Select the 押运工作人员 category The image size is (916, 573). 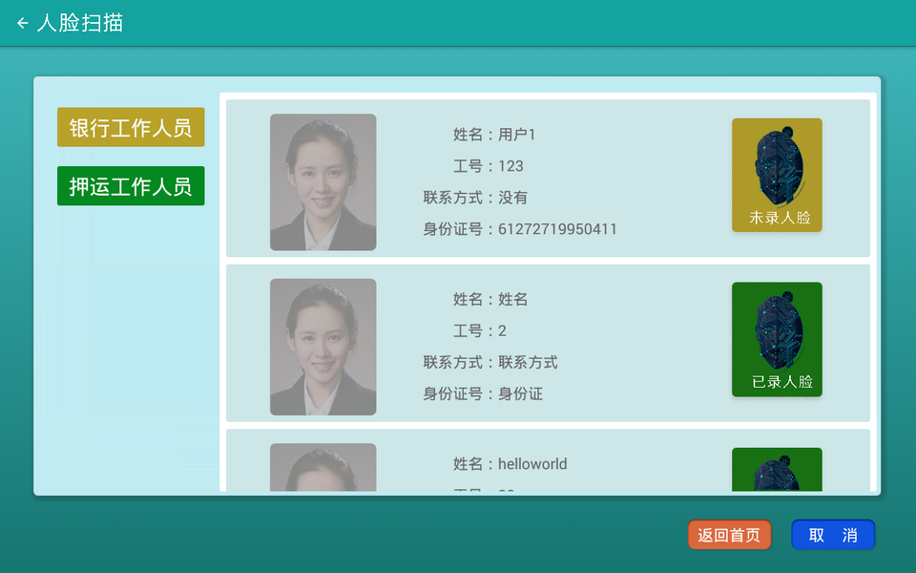(131, 186)
